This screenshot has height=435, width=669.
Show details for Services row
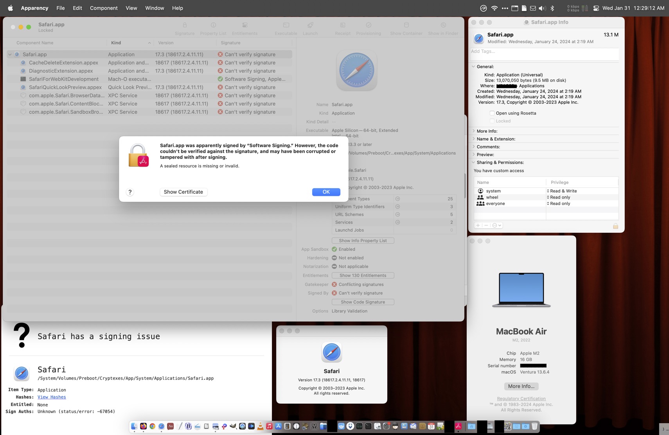pos(397,222)
